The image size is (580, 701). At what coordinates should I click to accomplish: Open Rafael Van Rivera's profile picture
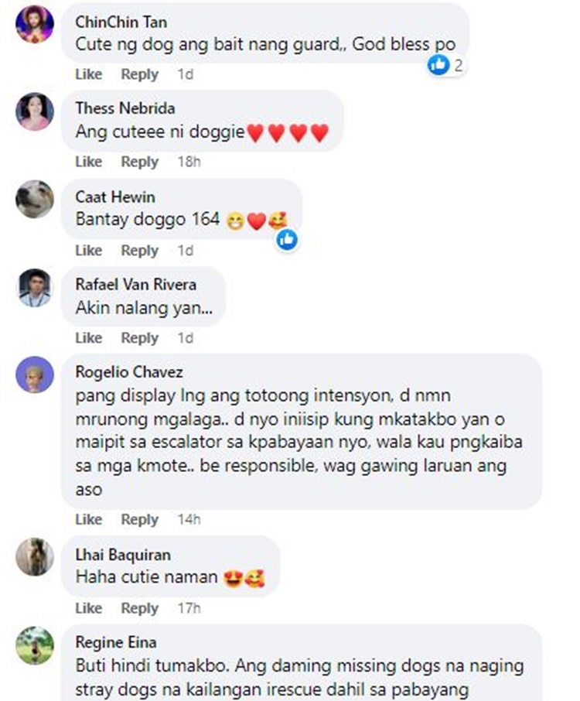coord(35,288)
